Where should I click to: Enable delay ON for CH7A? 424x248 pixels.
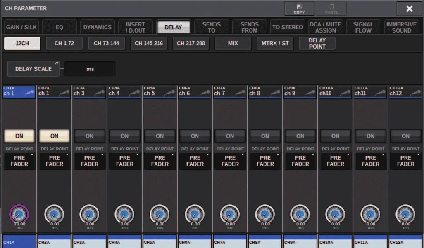point(230,136)
